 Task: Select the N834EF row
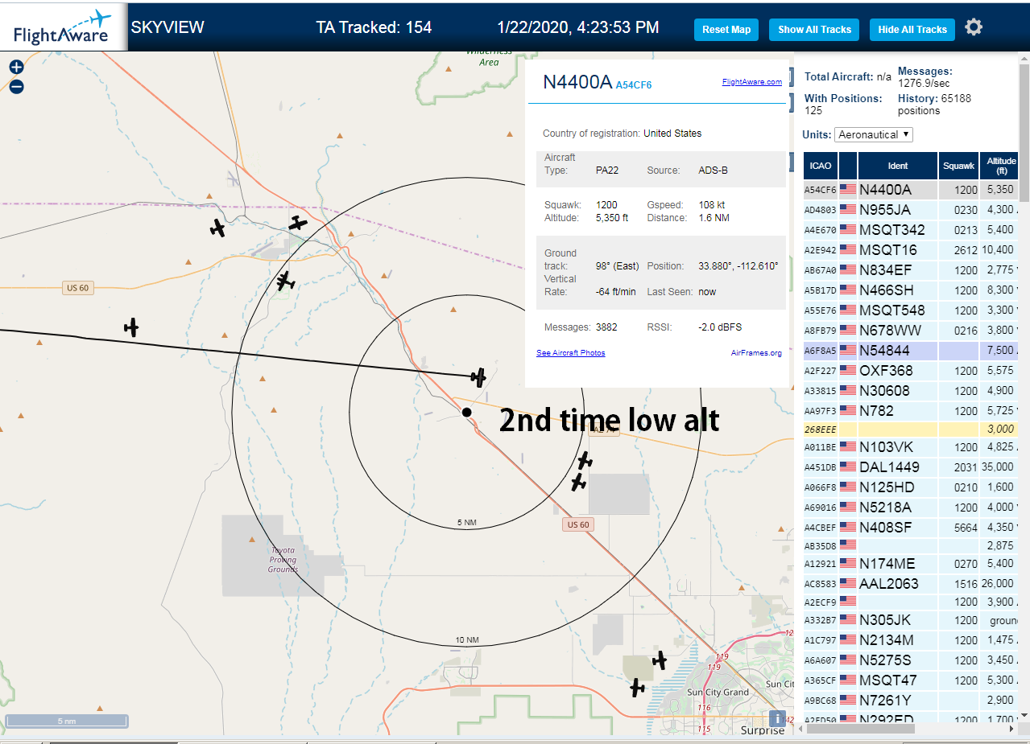[x=912, y=270]
